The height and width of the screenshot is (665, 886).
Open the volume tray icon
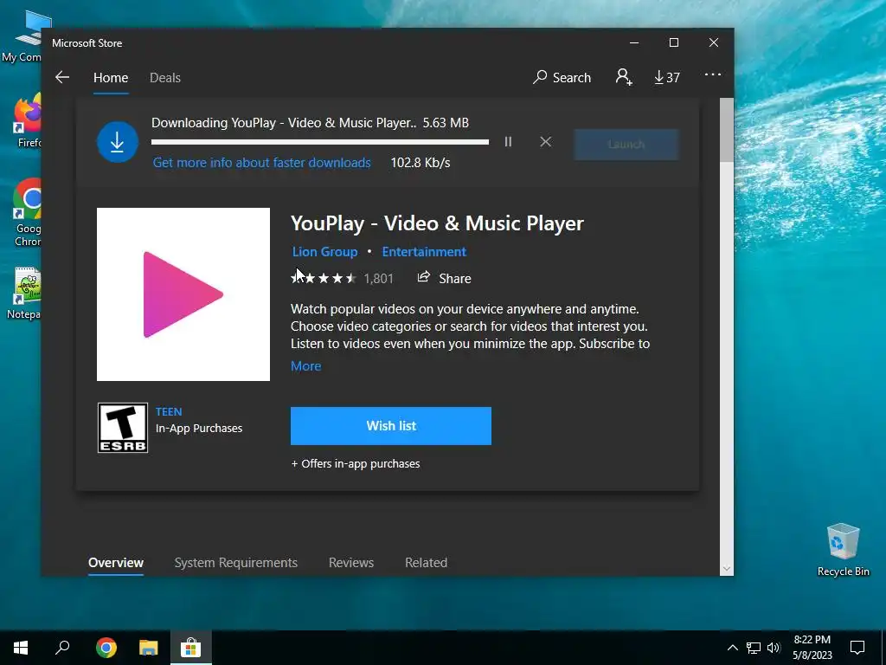774,648
